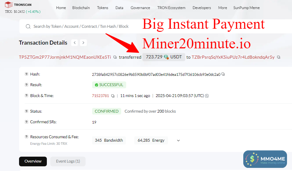Click the 64,285 Energy value
The width and height of the screenshot is (292, 171).
tap(151, 140)
